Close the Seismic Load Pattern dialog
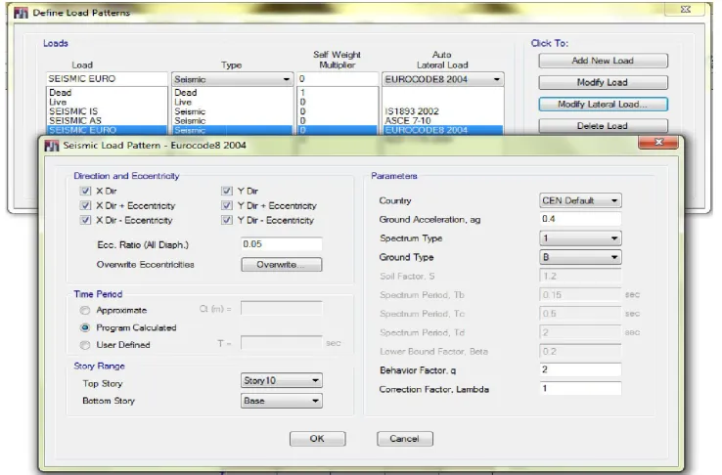 point(658,142)
